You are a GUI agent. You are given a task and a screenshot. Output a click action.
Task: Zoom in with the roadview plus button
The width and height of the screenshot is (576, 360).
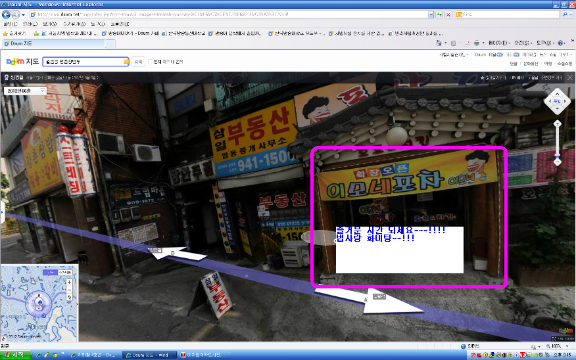pyautogui.click(x=558, y=124)
